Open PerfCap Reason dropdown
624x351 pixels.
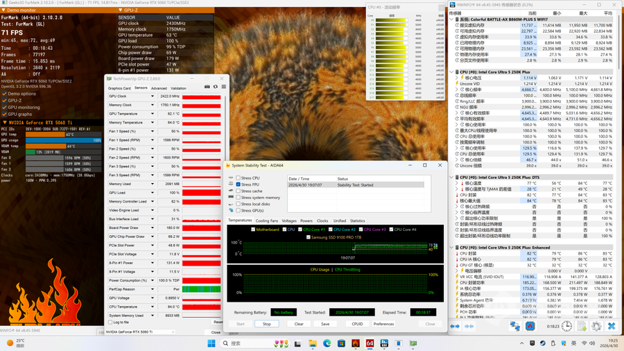click(152, 289)
